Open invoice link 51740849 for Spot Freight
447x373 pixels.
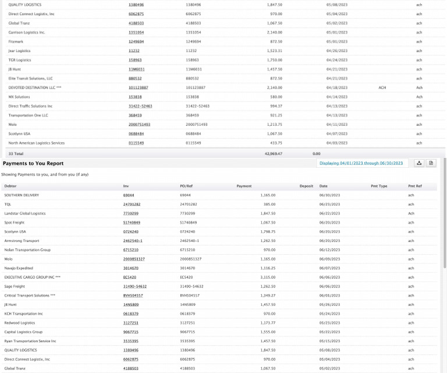click(x=132, y=223)
